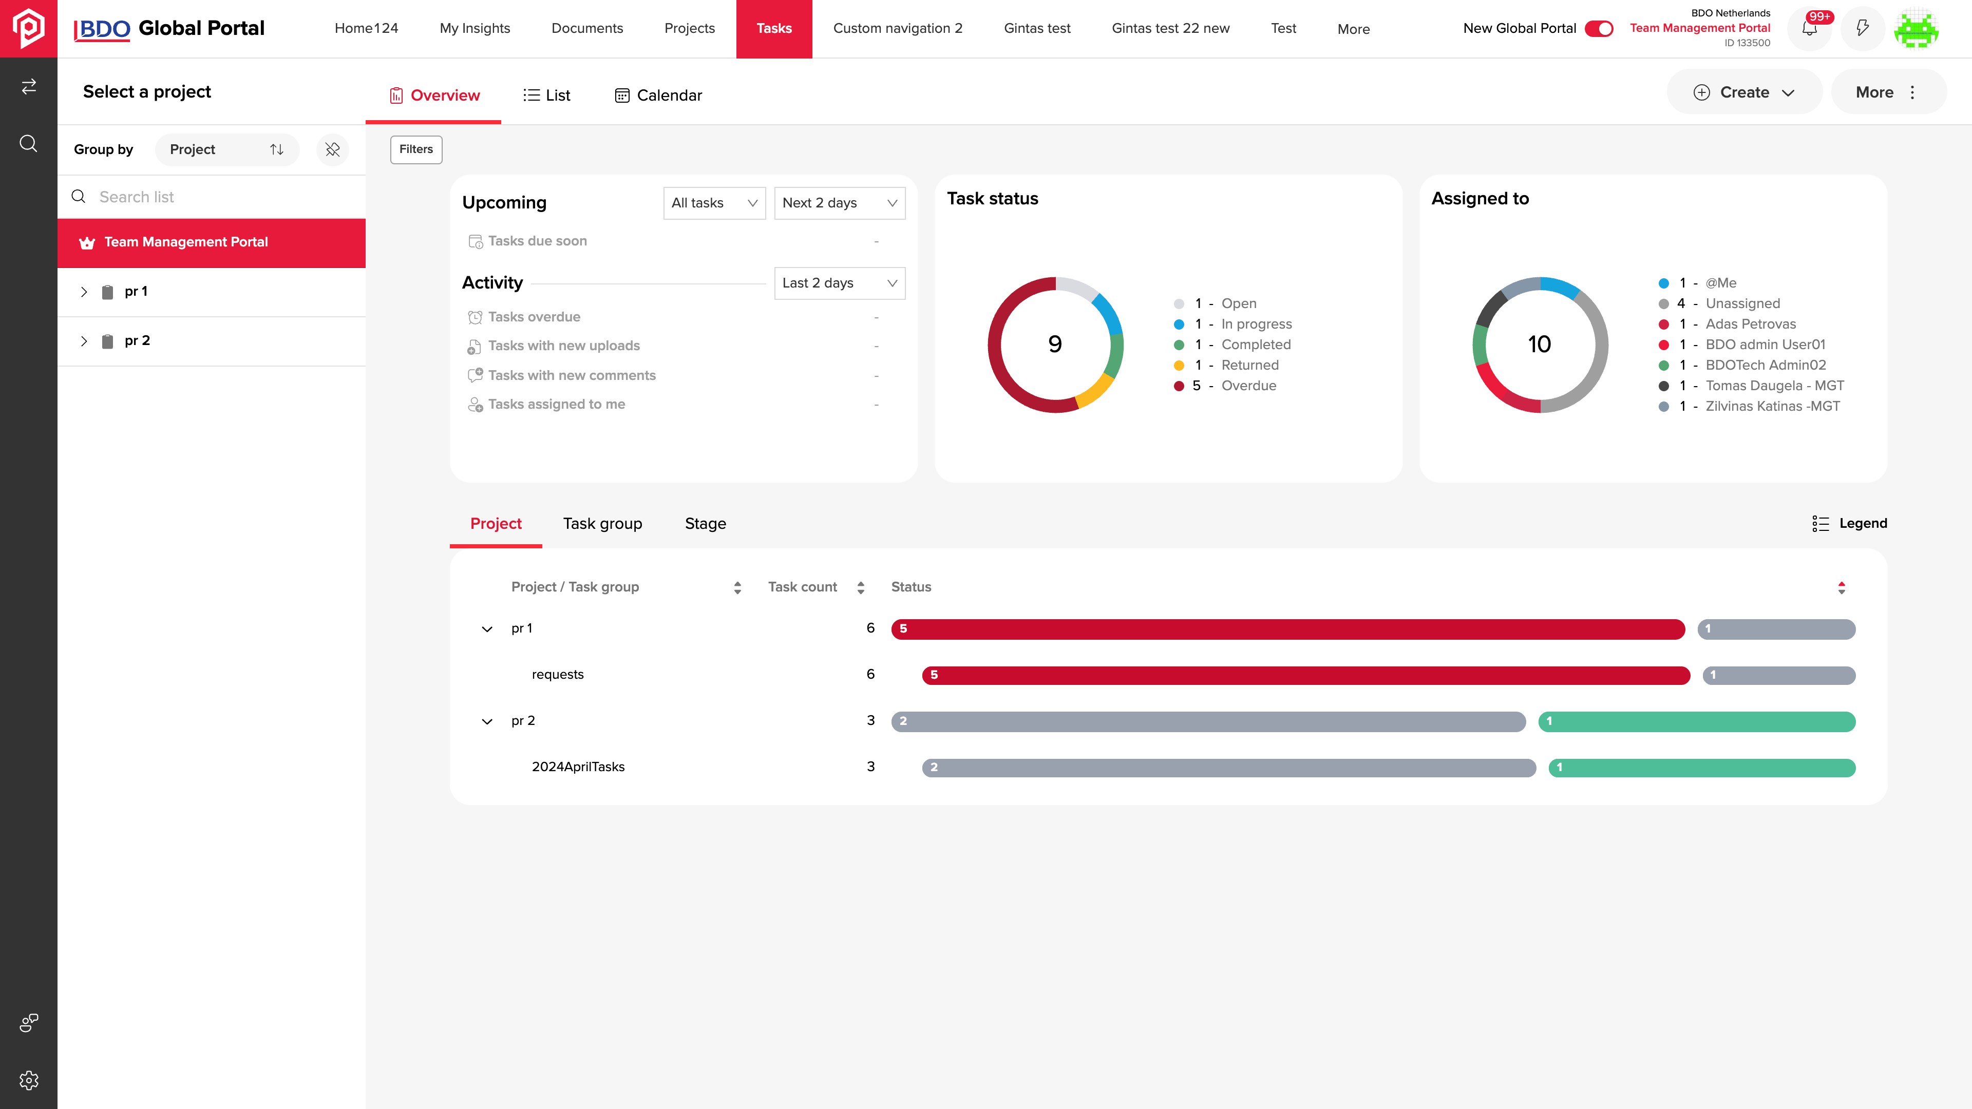Click the Filters button
Image resolution: width=1972 pixels, height=1109 pixels.
415,149
